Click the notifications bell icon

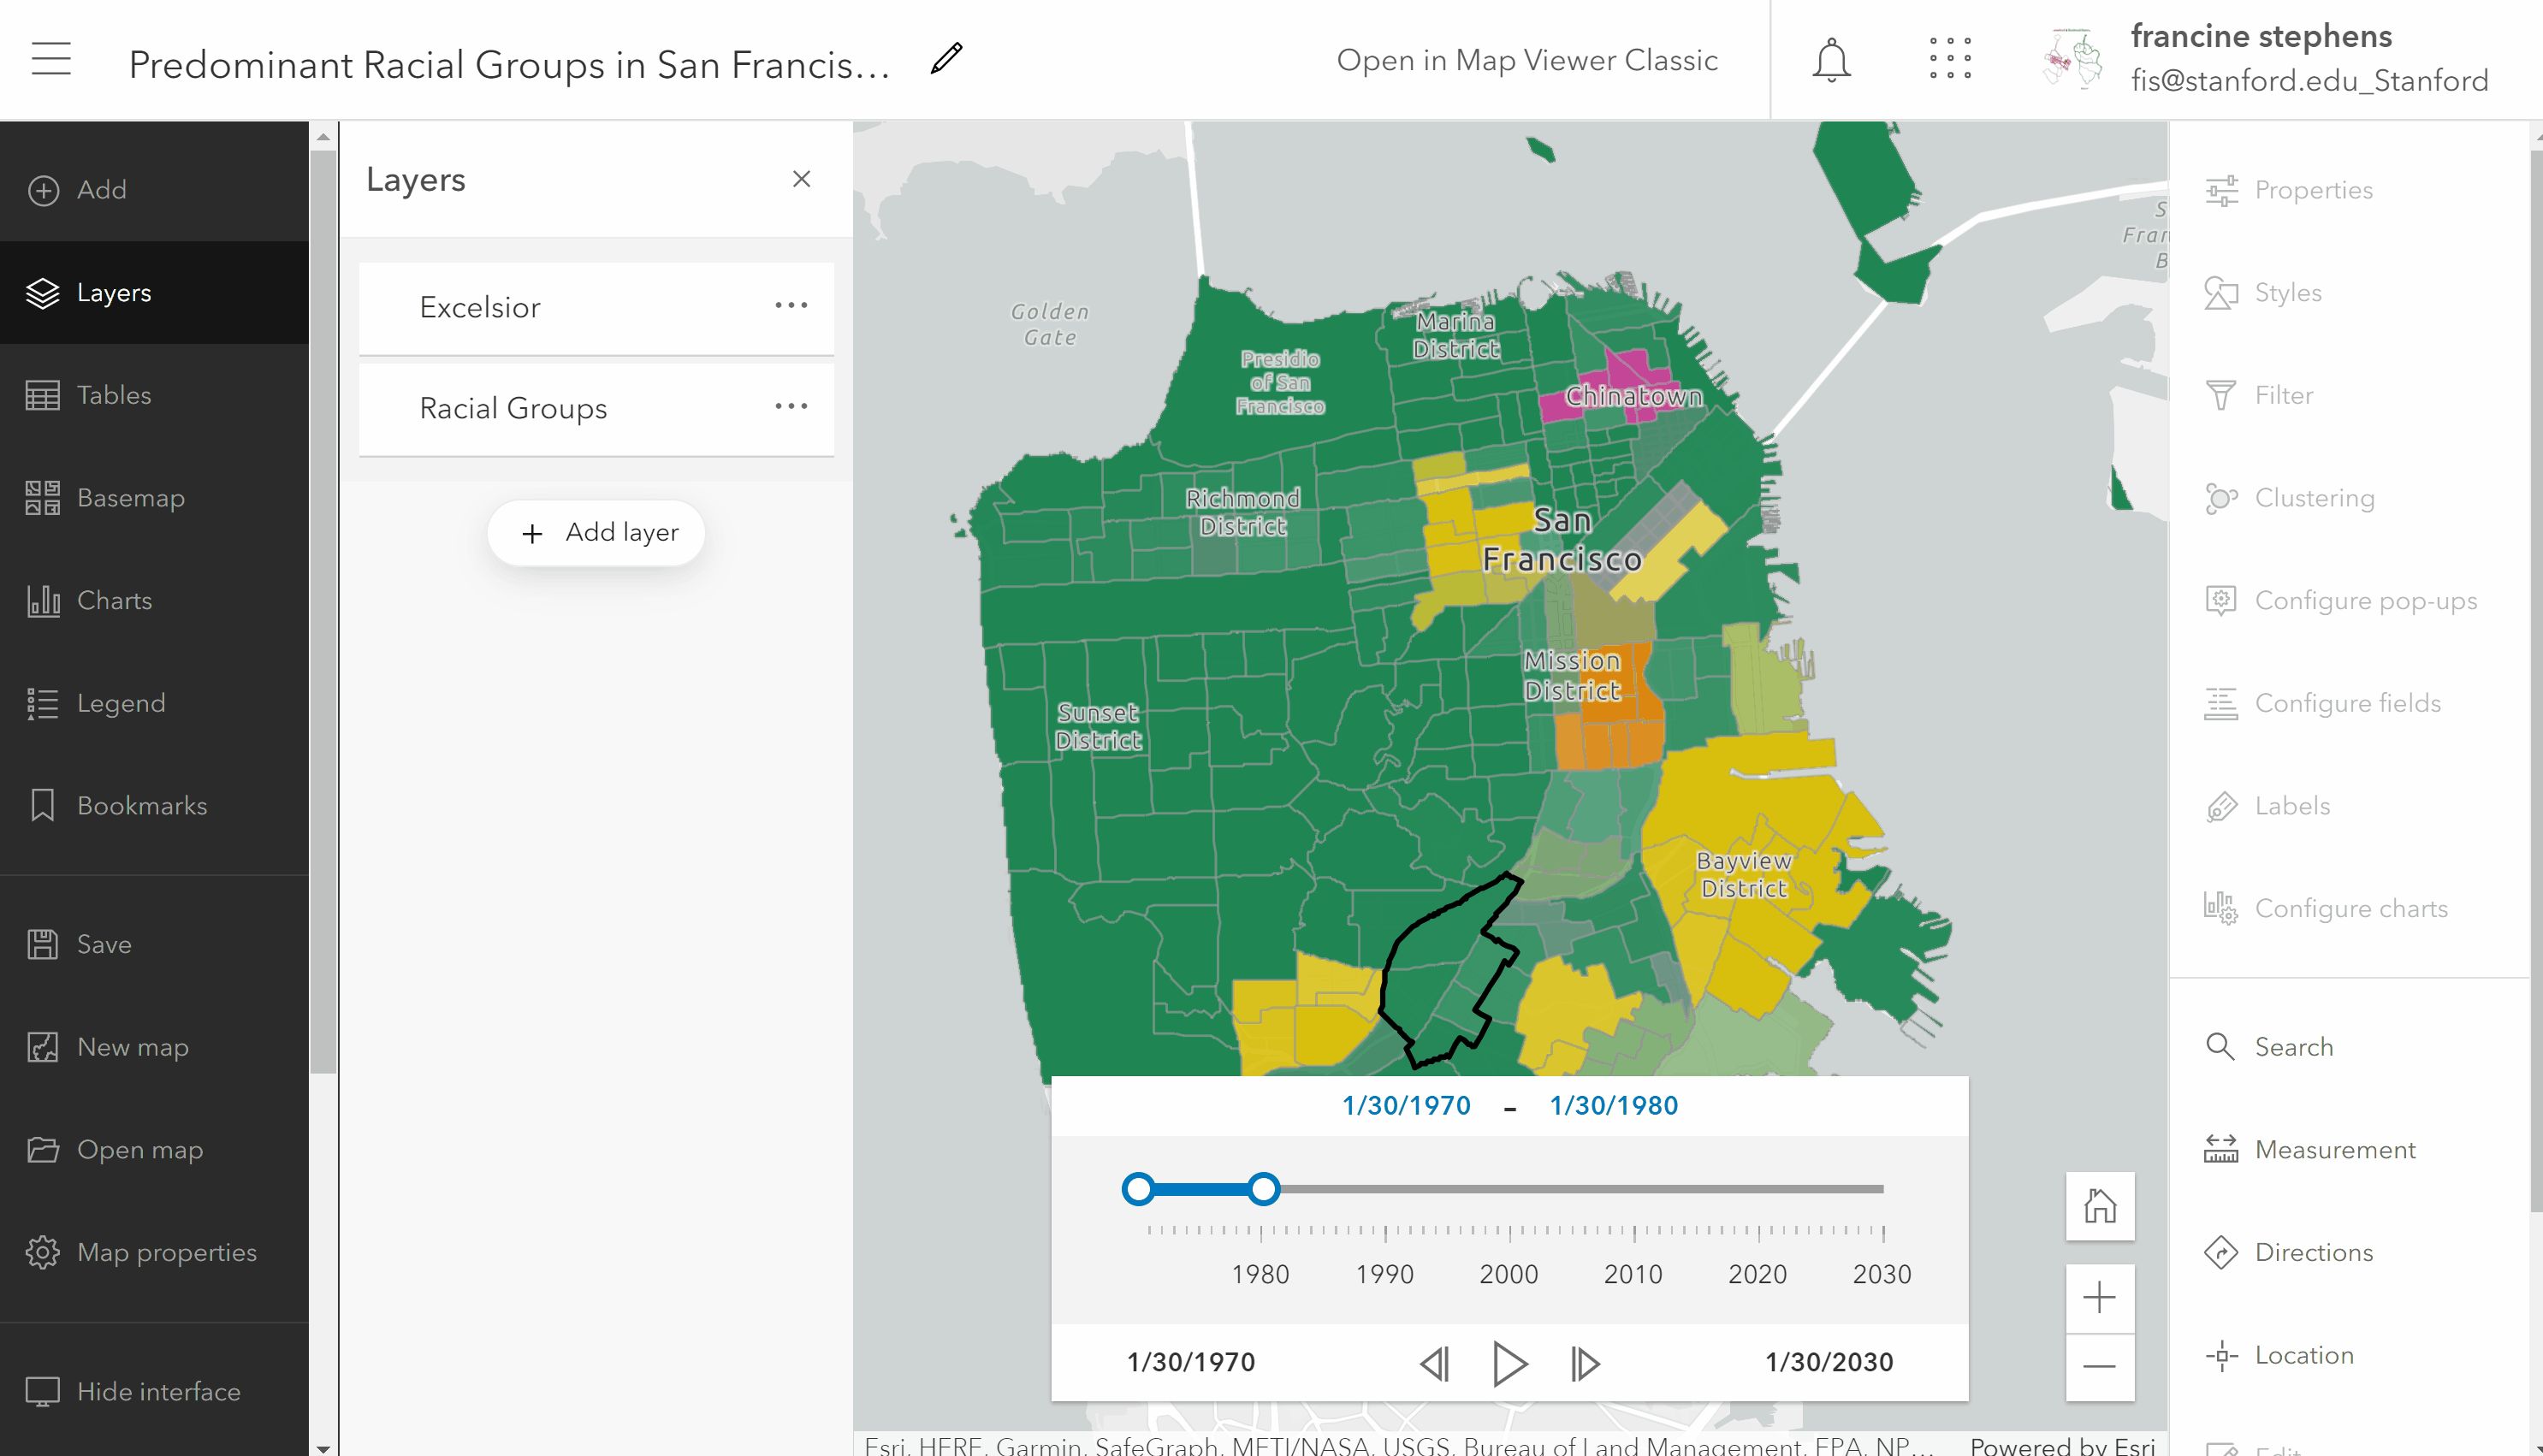click(1831, 60)
